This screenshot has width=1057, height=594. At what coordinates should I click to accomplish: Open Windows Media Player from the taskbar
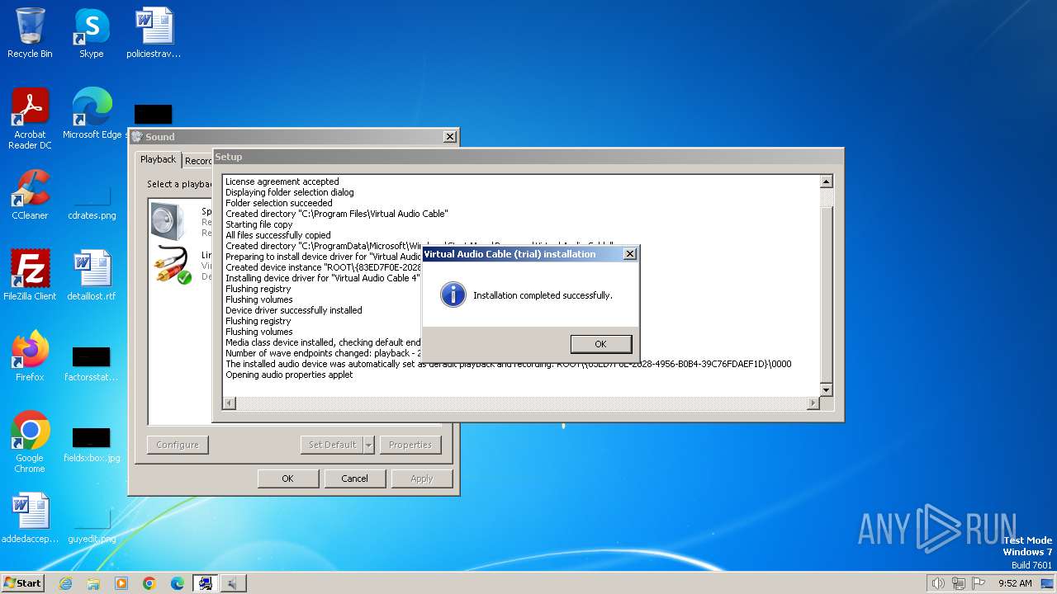pyautogui.click(x=121, y=583)
